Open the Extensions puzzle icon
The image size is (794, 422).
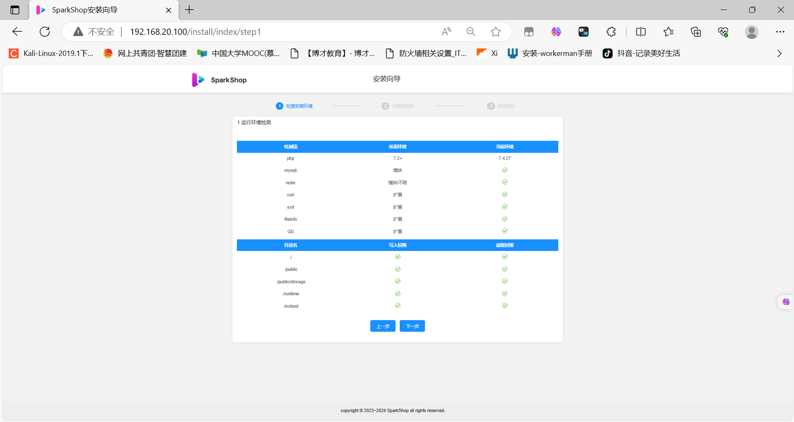click(611, 32)
